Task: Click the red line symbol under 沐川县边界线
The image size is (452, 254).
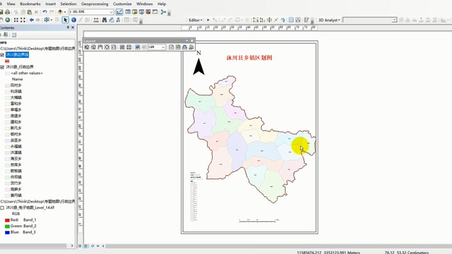Action: coord(7,61)
